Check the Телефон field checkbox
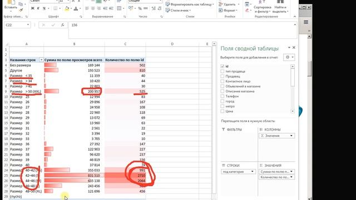This screenshot has width=356, height=200. [x=222, y=96]
